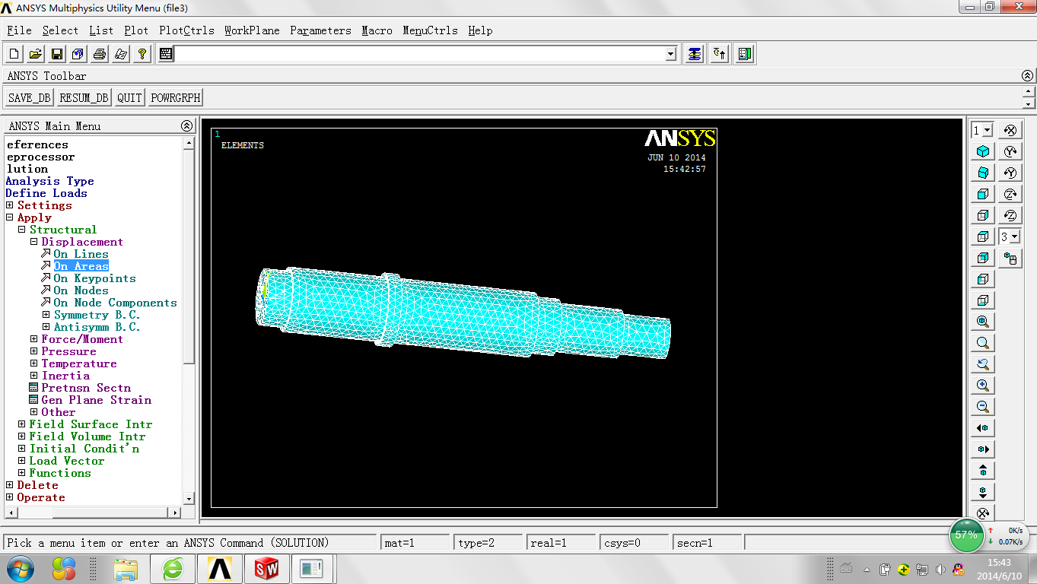This screenshot has height=584, width=1037.
Task: Open SolidWorks from the taskbar
Action: (267, 568)
